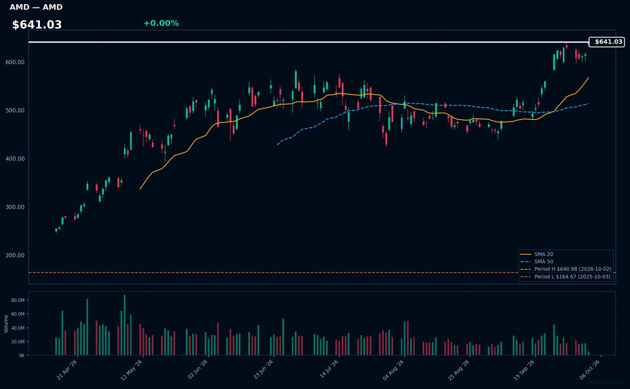Click the $641.03 price tag on right axis
The width and height of the screenshot is (630, 389).
coord(607,42)
